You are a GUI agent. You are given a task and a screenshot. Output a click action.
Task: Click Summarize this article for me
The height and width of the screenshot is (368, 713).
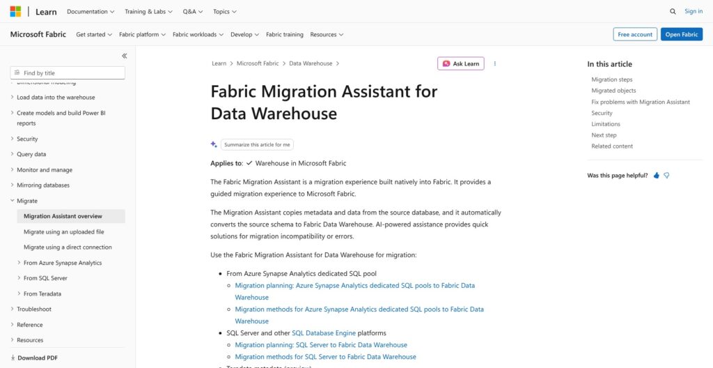click(257, 145)
